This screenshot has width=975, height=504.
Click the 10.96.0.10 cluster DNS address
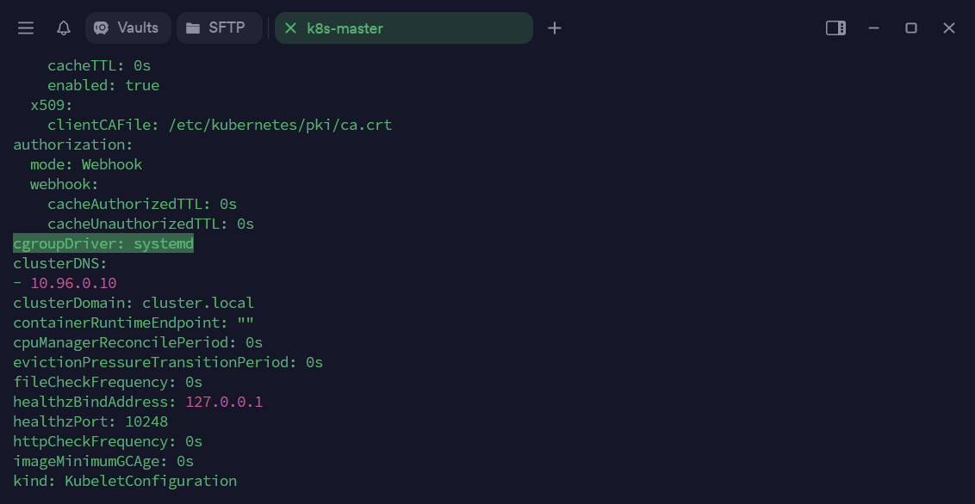pyautogui.click(x=73, y=283)
